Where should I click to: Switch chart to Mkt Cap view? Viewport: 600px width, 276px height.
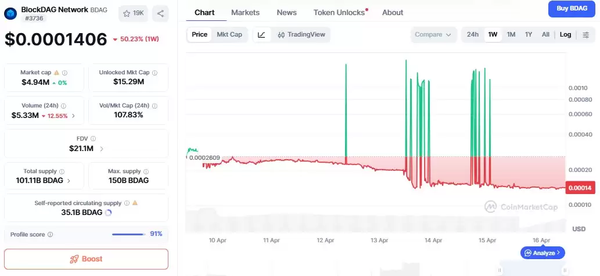[x=229, y=35]
